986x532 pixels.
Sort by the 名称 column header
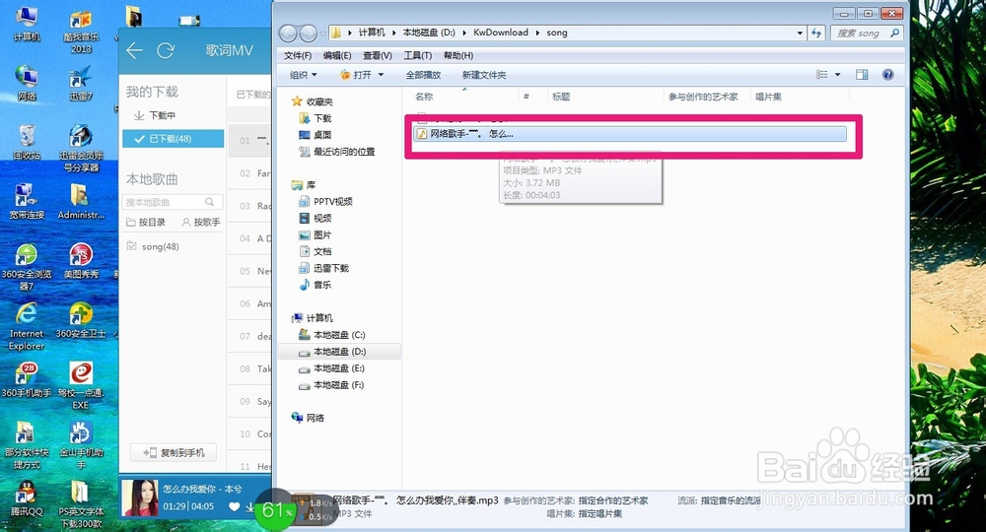click(x=424, y=97)
